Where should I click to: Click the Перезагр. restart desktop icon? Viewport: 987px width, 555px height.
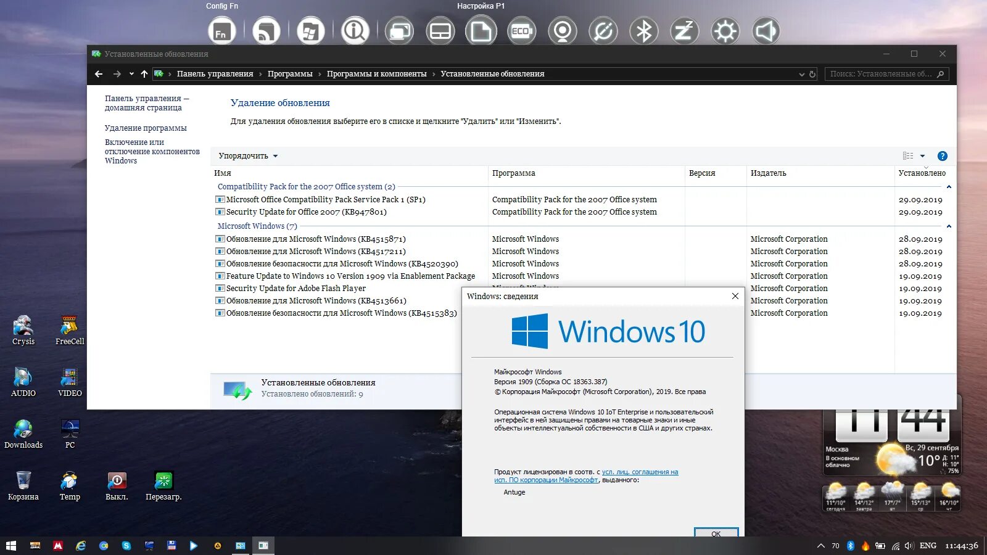163,486
